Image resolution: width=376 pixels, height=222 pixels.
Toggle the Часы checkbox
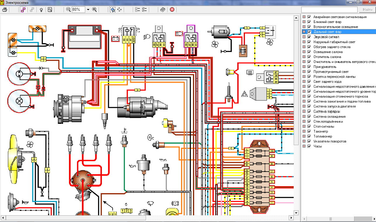pos(309,146)
